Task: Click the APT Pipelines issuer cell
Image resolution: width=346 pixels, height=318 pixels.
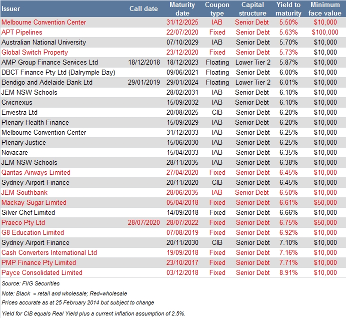Action: (x=22, y=32)
